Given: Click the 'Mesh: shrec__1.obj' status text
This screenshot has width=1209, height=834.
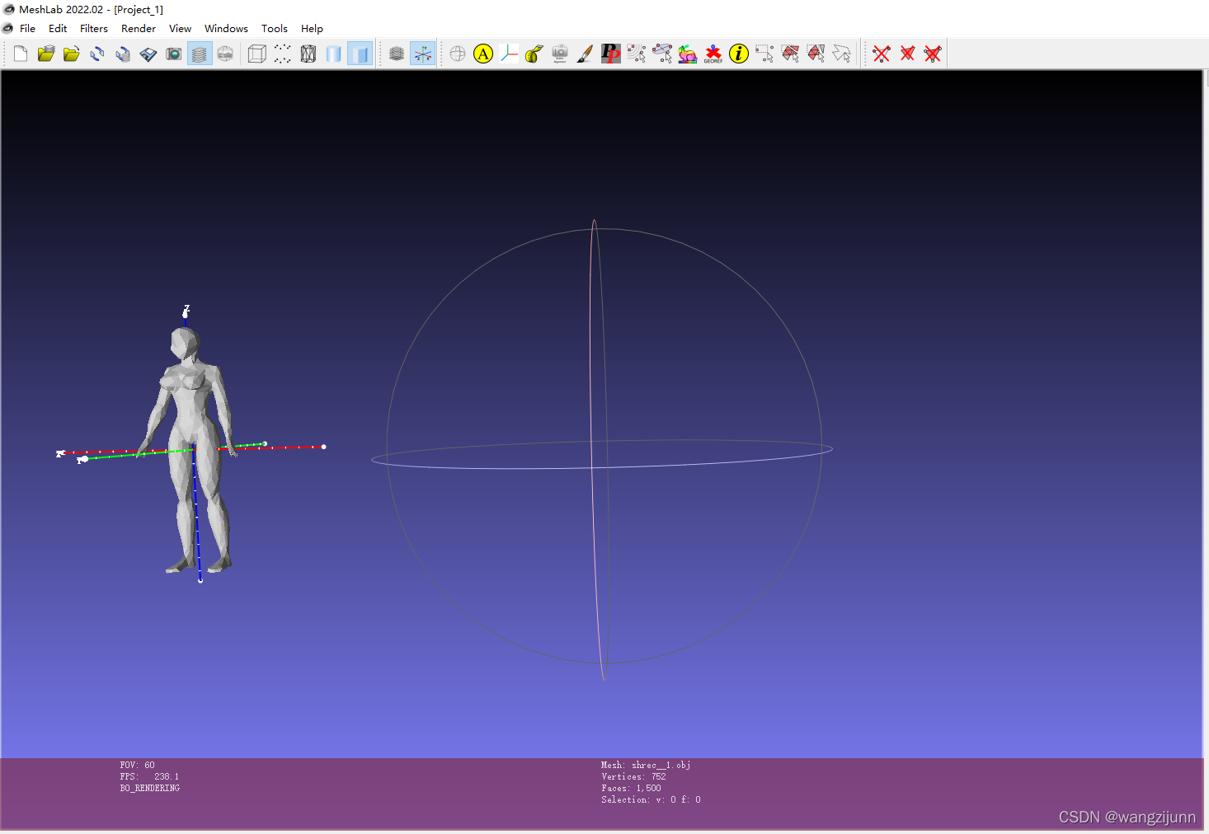Looking at the screenshot, I should point(646,765).
